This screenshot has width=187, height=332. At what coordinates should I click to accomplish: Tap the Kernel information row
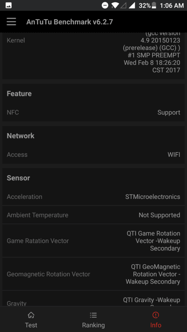pos(93,55)
